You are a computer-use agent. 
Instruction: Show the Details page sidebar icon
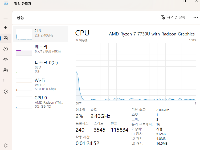[x=6, y=81]
